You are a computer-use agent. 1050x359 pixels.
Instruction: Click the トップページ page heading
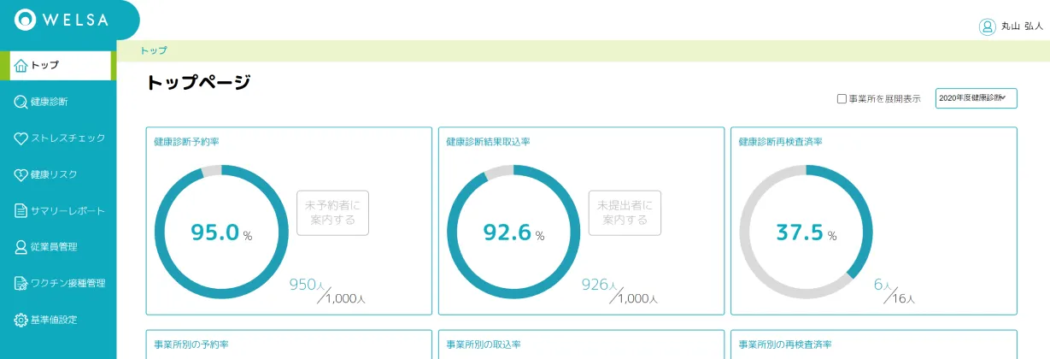click(198, 83)
